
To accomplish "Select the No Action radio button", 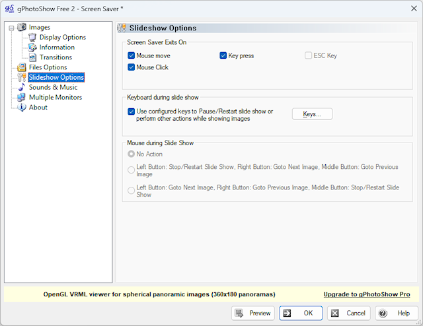I will 131,154.
